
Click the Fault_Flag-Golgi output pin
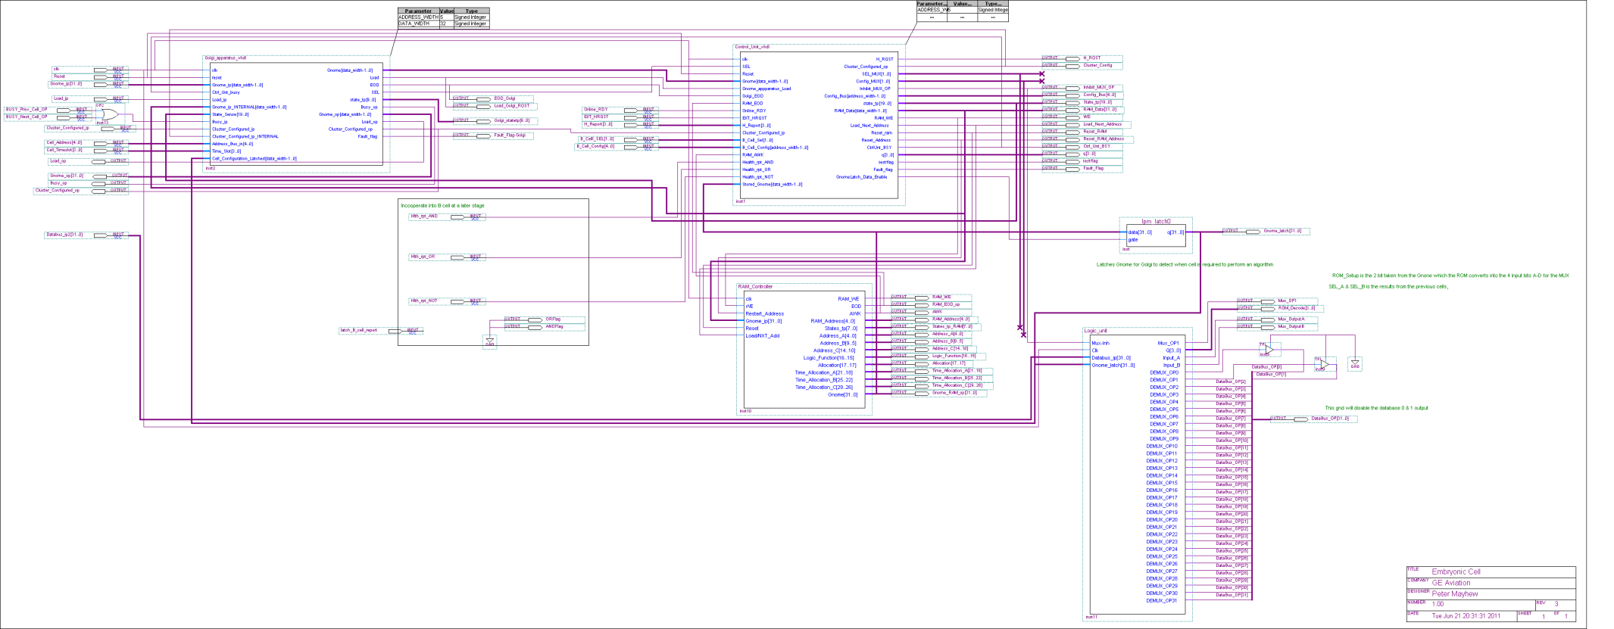click(482, 135)
